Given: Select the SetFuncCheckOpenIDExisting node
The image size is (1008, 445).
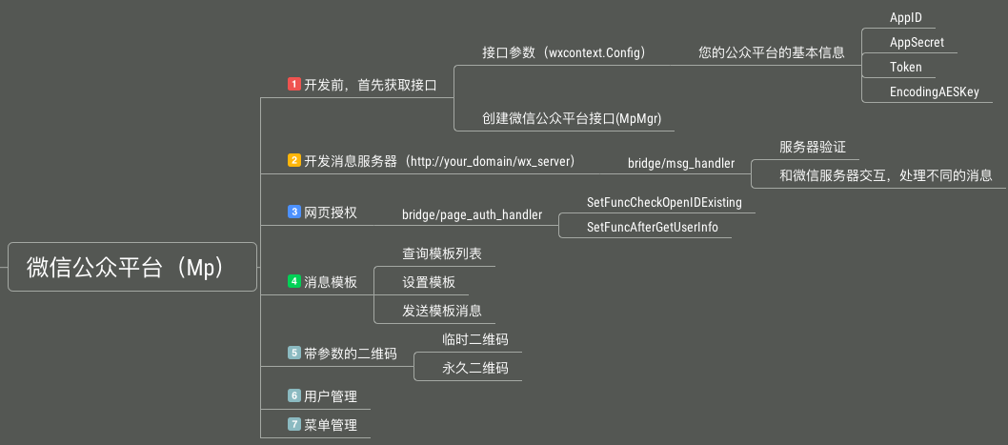Looking at the screenshot, I should click(664, 203).
